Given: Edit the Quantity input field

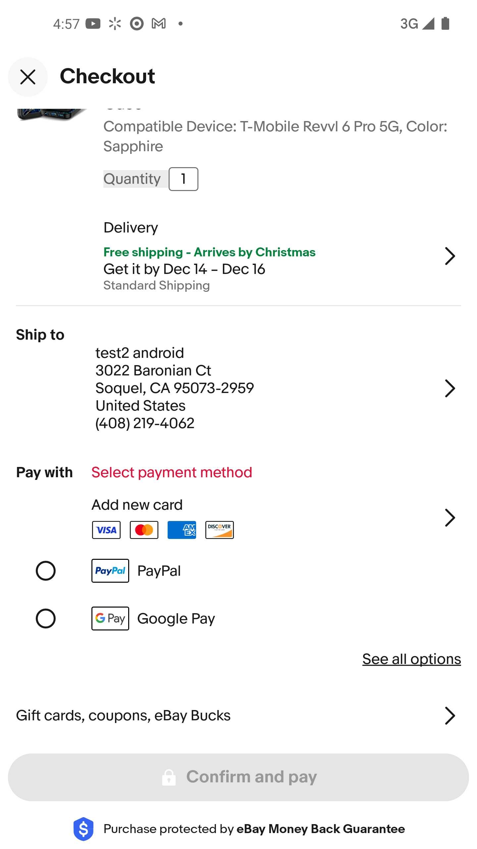Looking at the screenshot, I should coord(184,179).
